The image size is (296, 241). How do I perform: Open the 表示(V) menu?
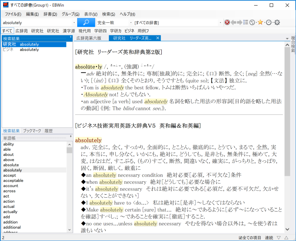91,14
